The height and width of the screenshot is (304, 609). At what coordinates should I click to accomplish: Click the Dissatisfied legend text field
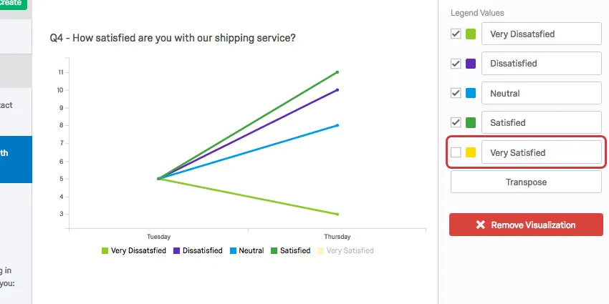tap(541, 64)
